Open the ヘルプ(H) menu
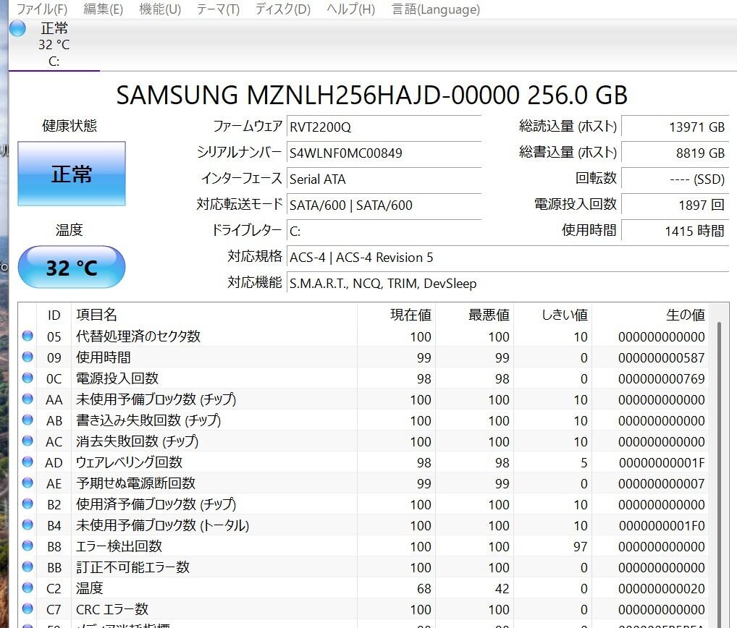737x628 pixels. coord(350,9)
